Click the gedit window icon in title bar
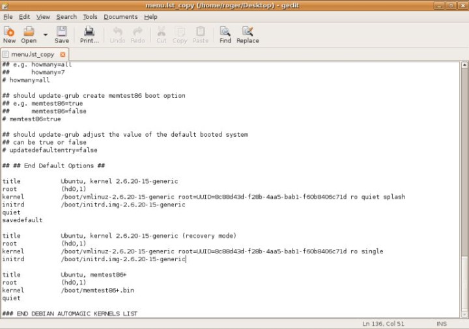The image size is (469, 329). tap(5, 6)
